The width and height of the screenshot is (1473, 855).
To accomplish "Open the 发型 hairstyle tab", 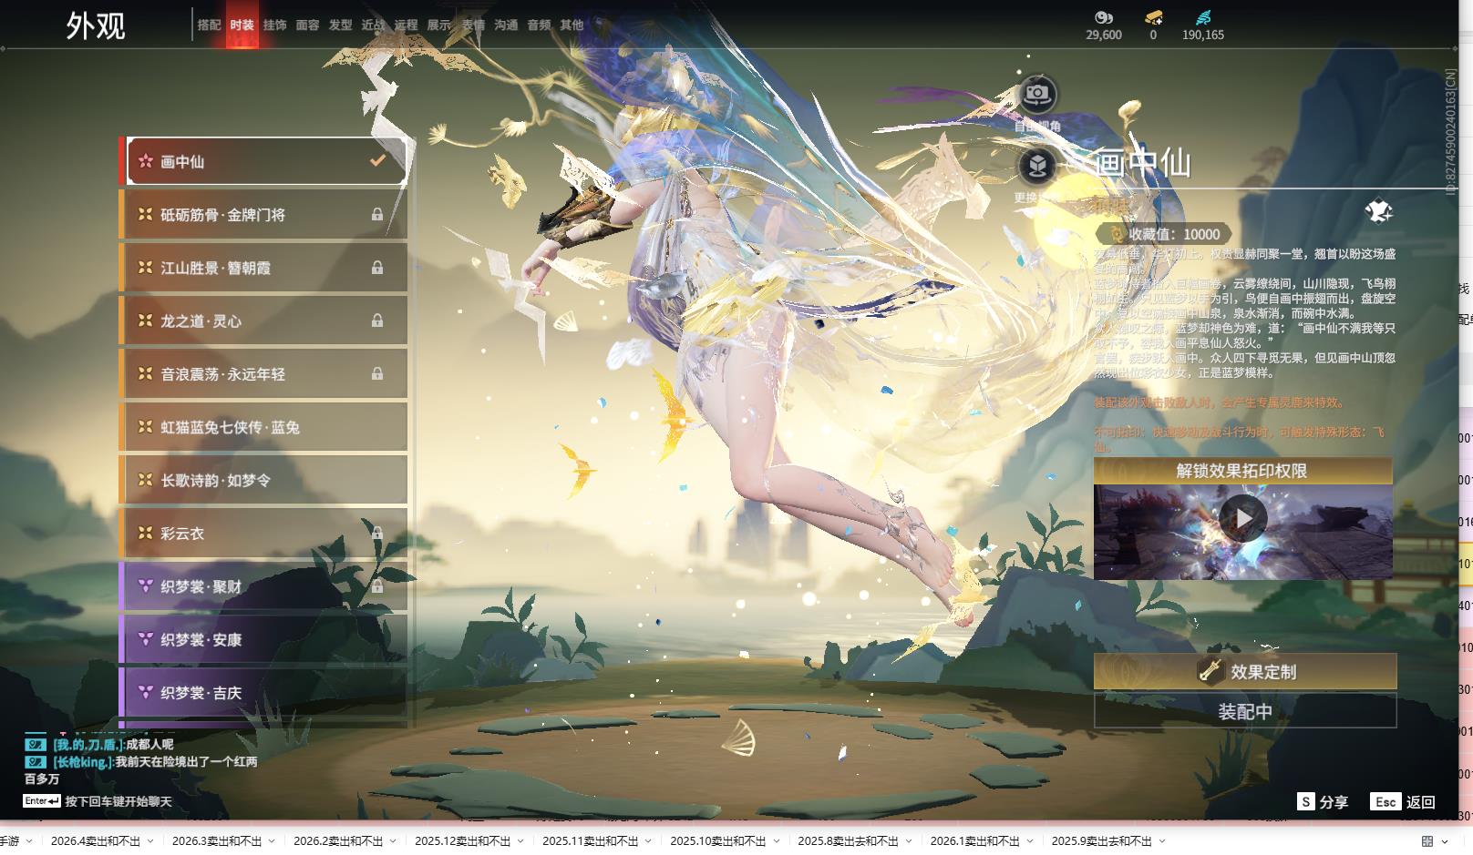I will 340,25.
